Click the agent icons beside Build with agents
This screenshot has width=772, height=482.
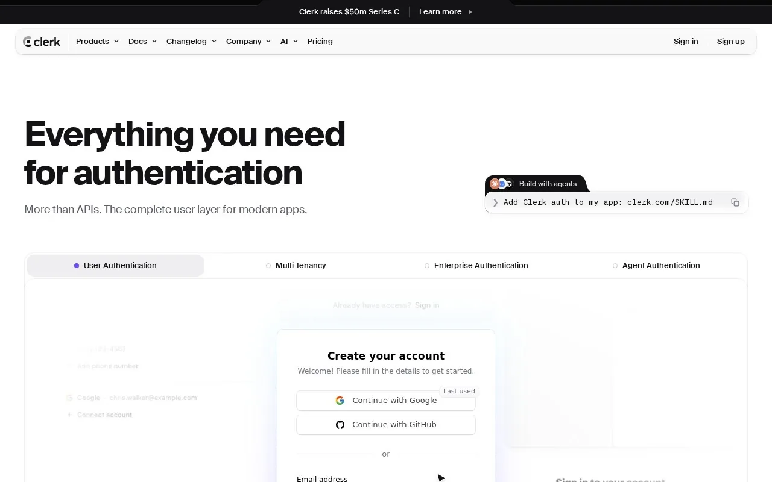pos(501,184)
